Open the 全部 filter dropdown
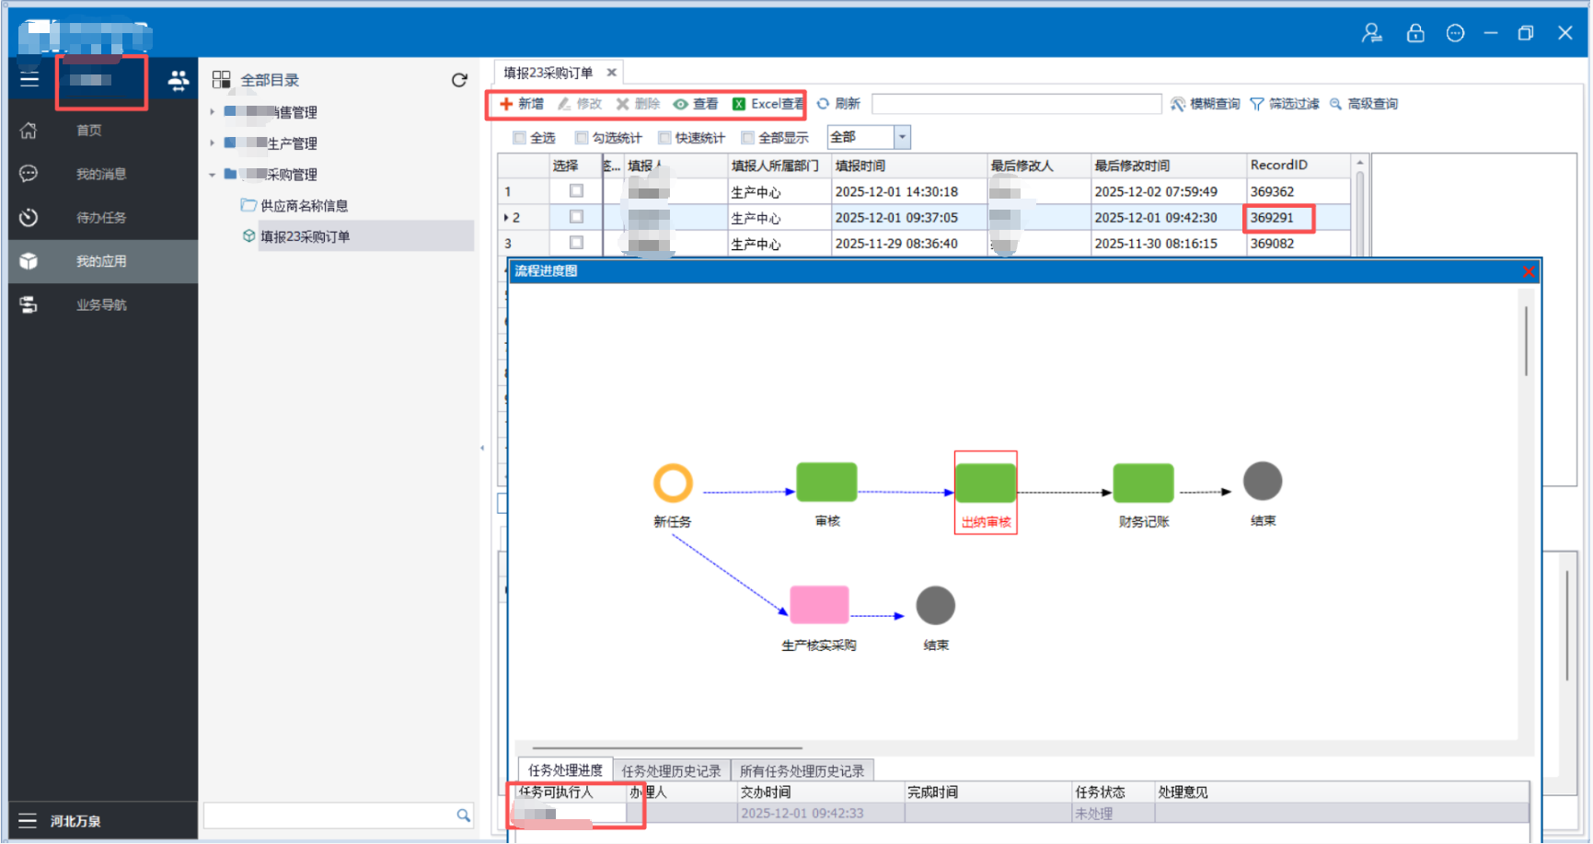This screenshot has height=844, width=1593. point(902,137)
